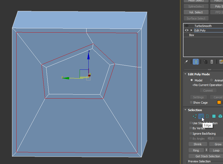
Task: Activate Polygon sub-object mode
Action: (x=214, y=116)
